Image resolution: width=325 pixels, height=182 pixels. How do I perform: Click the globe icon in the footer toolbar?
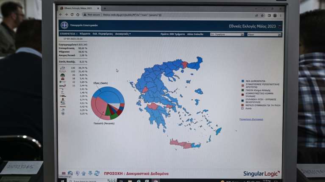pos(70,173)
